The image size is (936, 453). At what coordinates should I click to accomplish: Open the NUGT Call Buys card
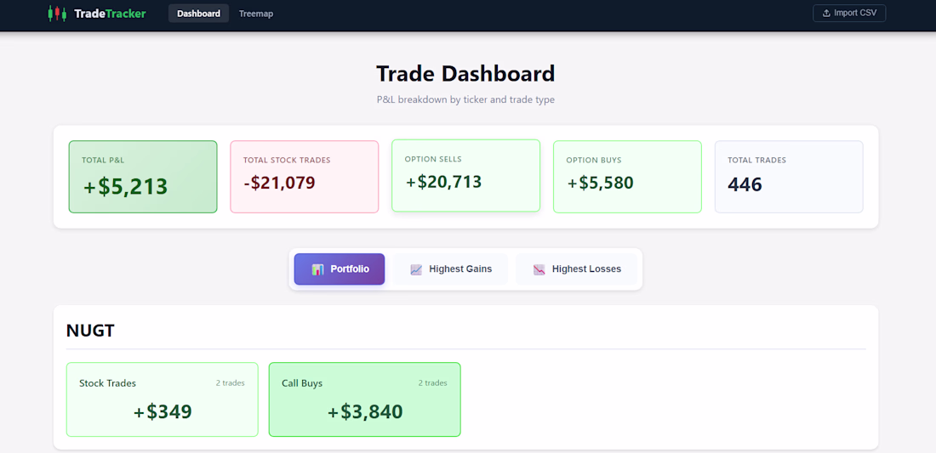click(364, 399)
